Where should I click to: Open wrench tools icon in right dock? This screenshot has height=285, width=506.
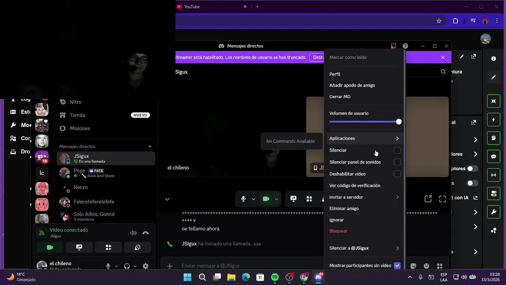(x=494, y=212)
